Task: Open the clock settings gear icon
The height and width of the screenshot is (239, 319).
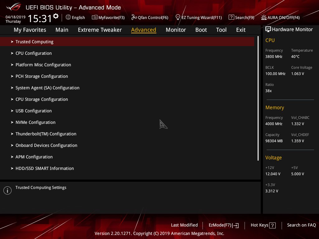Action: [56, 16]
